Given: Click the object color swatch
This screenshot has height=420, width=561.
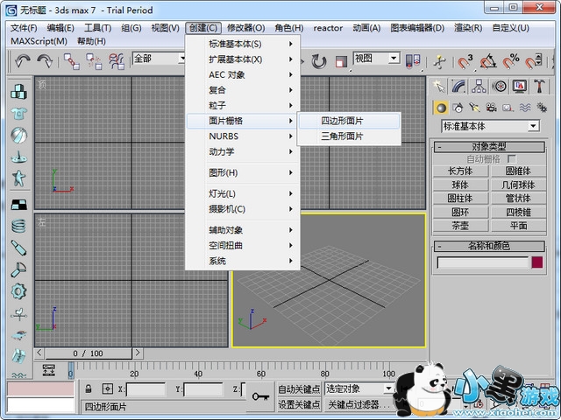Looking at the screenshot, I should pos(536,262).
